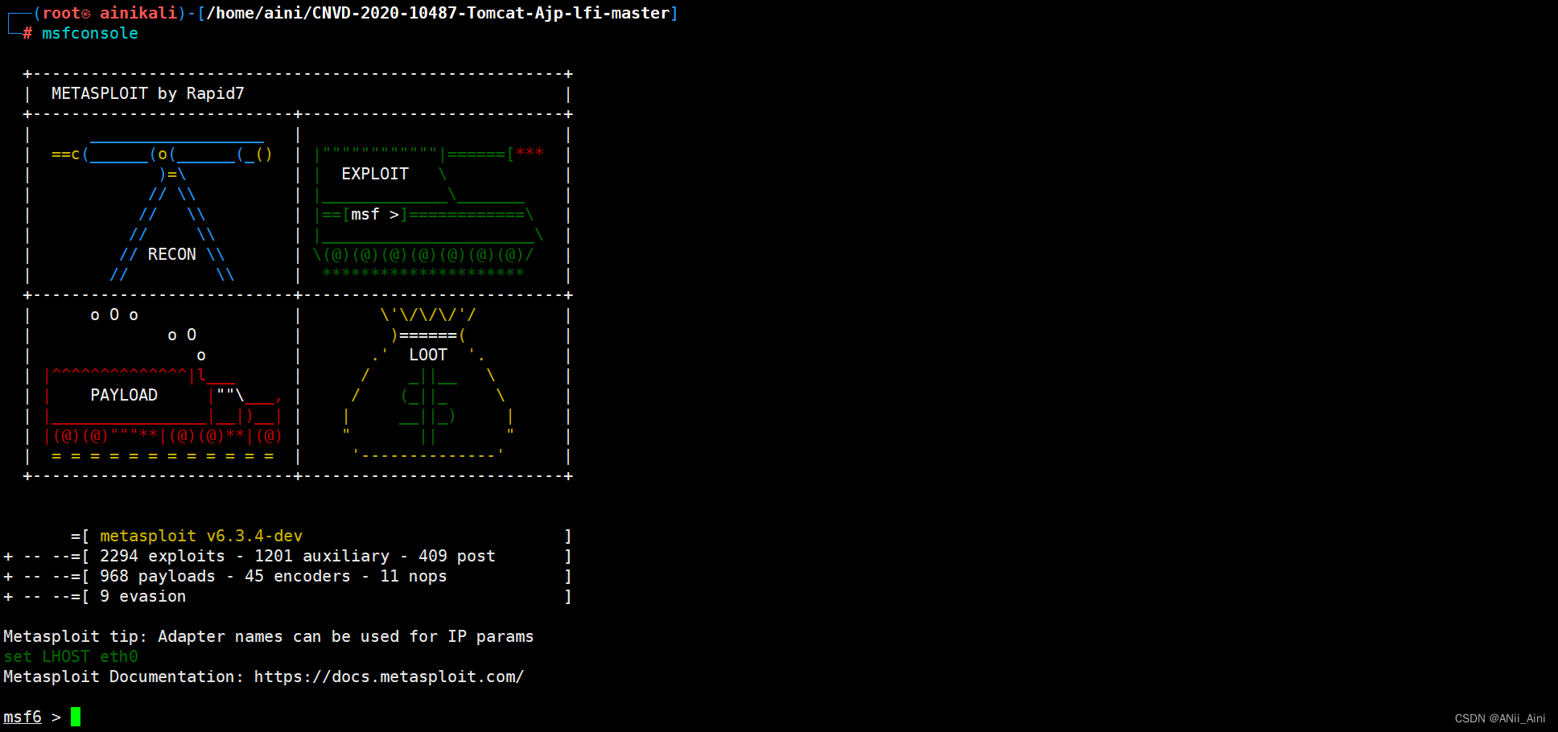Viewport: 1558px width, 732px height.
Task: Click the msf6 prompt label
Action: point(23,717)
